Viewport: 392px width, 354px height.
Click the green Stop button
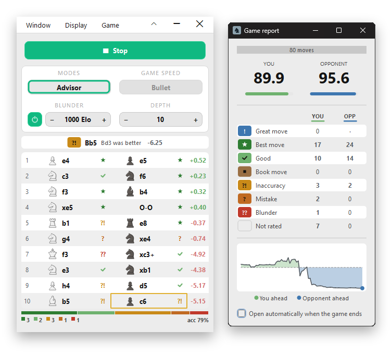[115, 51]
